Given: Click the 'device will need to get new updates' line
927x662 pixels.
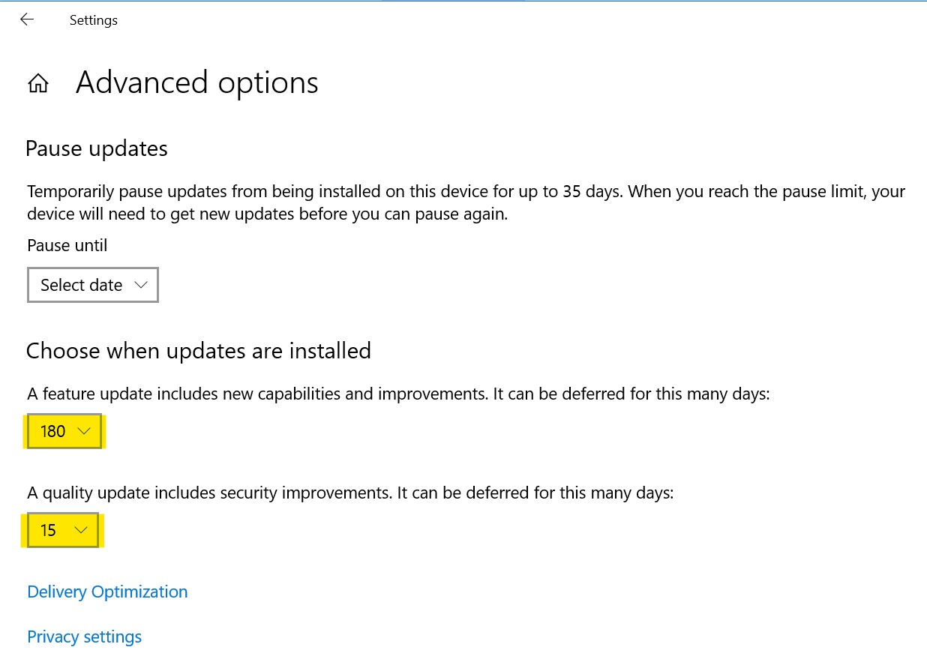Looking at the screenshot, I should pyautogui.click(x=268, y=214).
